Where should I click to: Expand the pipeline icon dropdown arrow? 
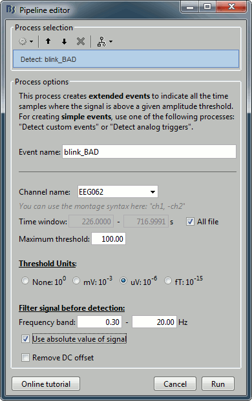tap(110, 41)
